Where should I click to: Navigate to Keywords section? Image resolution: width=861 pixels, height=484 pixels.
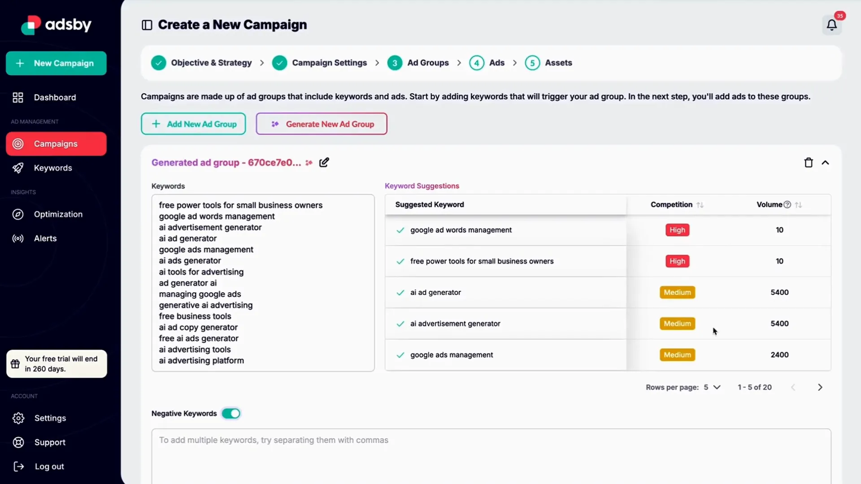(x=52, y=167)
